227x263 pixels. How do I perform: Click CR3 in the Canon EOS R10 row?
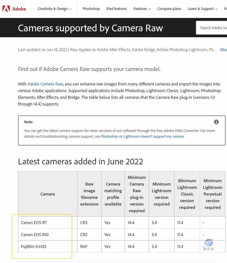(89, 234)
